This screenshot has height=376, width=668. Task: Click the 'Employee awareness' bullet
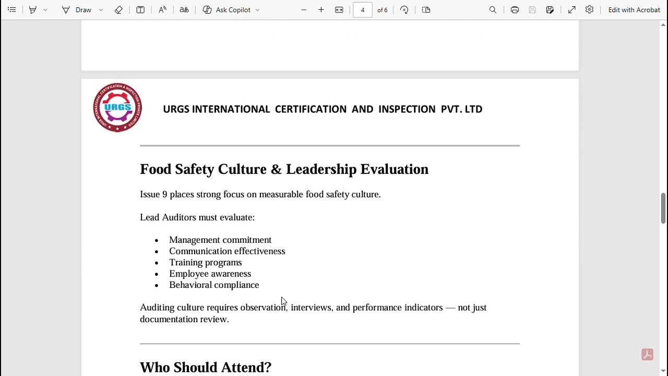click(x=210, y=274)
